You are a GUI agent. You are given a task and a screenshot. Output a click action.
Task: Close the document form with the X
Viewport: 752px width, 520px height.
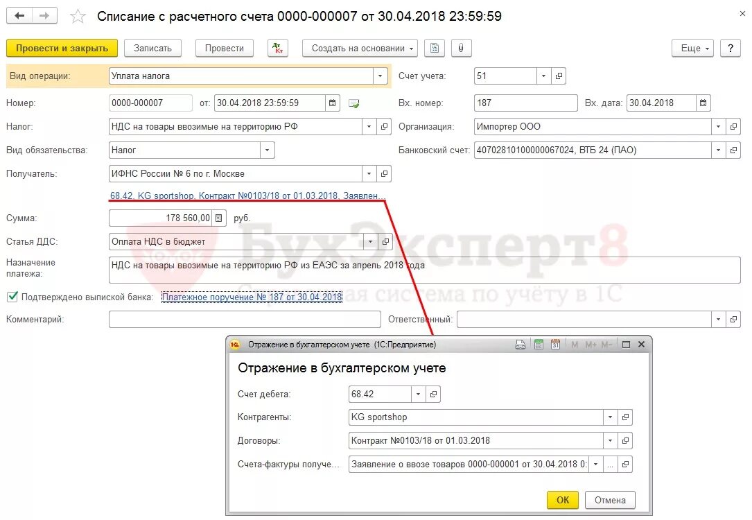tap(742, 14)
